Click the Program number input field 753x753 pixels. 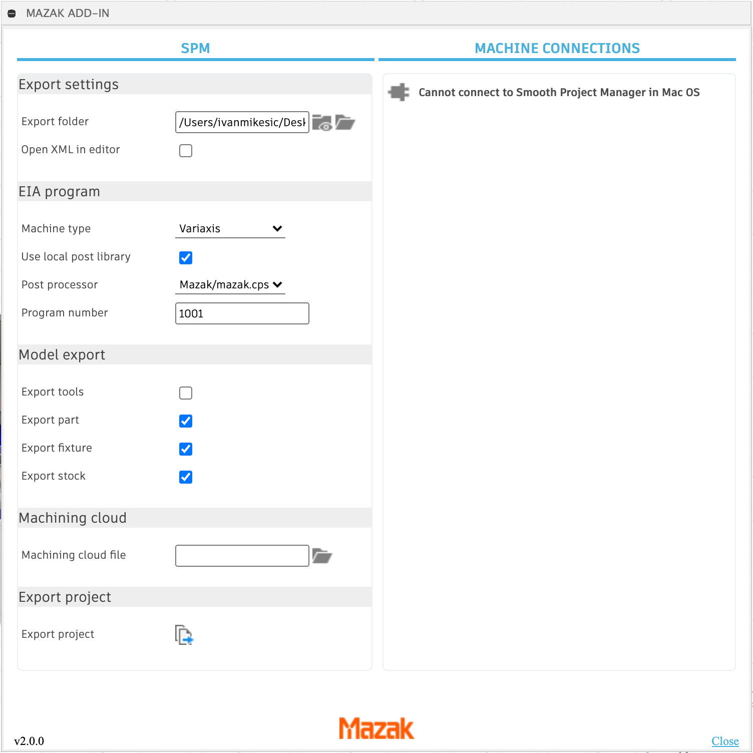tap(242, 313)
